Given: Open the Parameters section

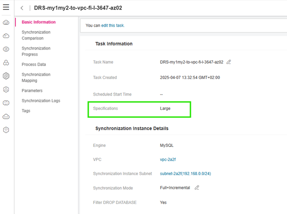Looking at the screenshot, I should (32, 91).
